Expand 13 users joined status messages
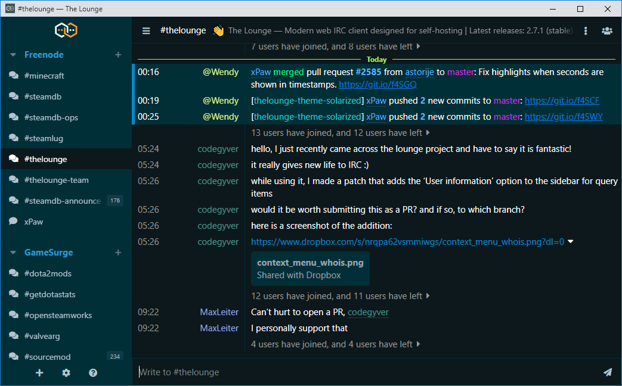The image size is (622, 386). (x=340, y=133)
